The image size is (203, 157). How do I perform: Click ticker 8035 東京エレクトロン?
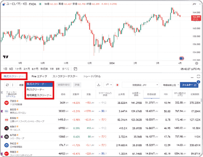click(18, 111)
